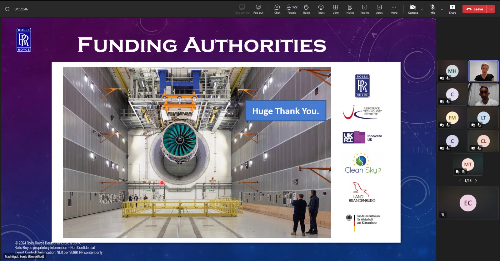
Task: Select the MT participant tile
Action: [x=468, y=164]
